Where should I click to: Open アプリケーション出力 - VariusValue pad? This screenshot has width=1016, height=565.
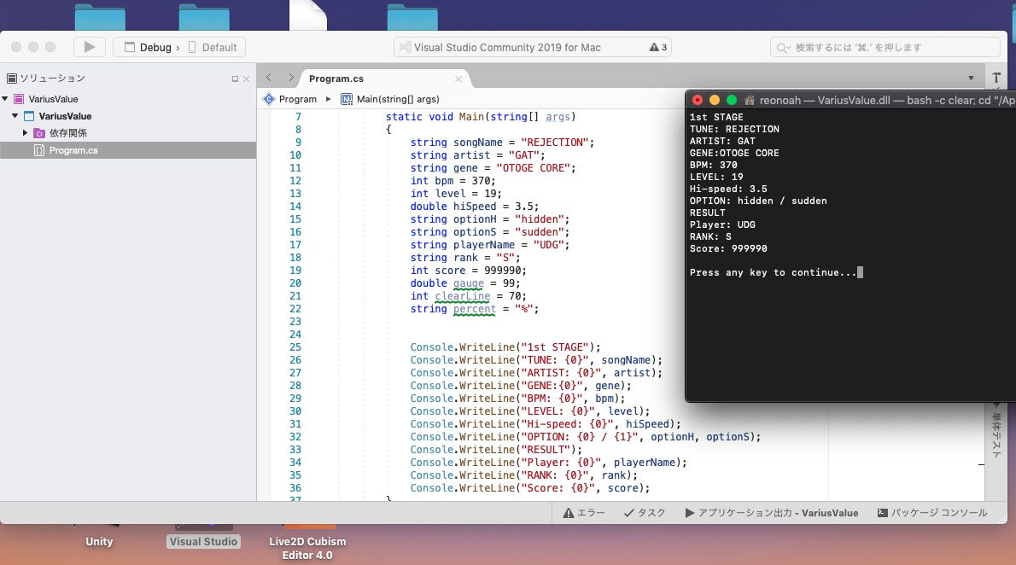click(772, 513)
